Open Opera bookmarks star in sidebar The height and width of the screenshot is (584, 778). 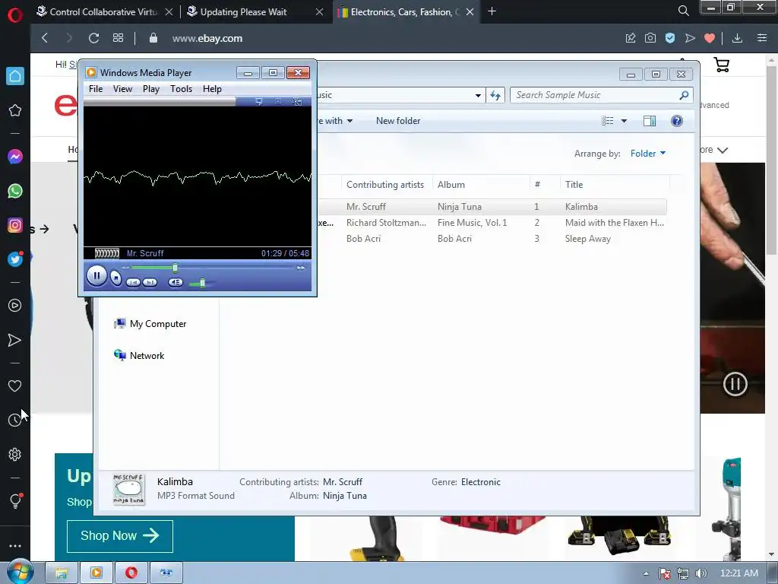click(15, 110)
